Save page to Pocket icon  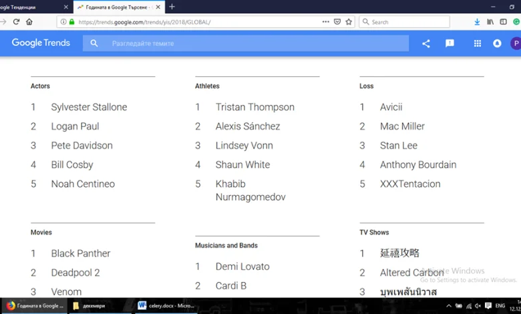pyautogui.click(x=337, y=22)
